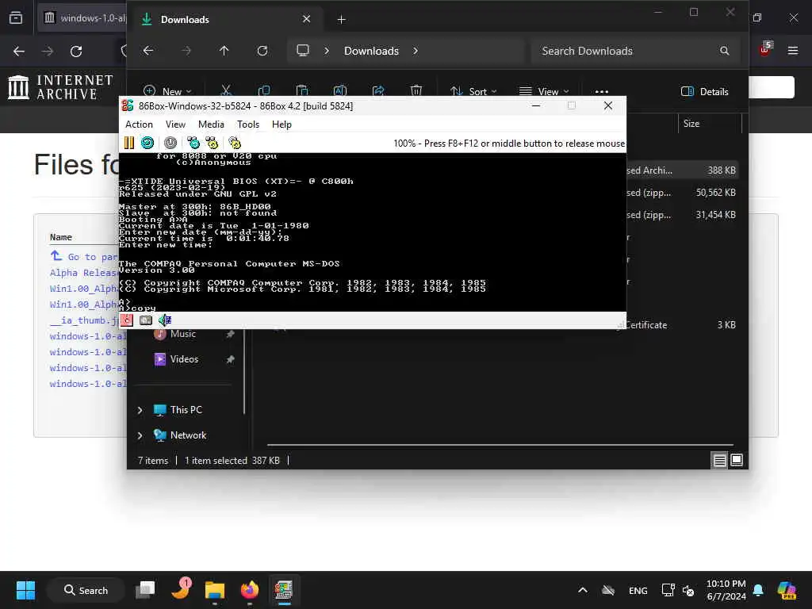Click the Internet Archive logo in browser

[60, 86]
